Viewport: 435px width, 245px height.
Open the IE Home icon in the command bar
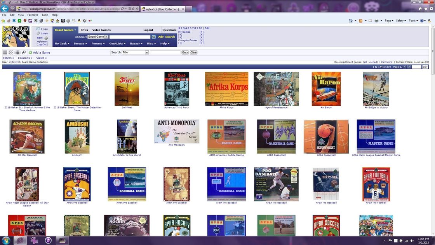pyautogui.click(x=351, y=21)
